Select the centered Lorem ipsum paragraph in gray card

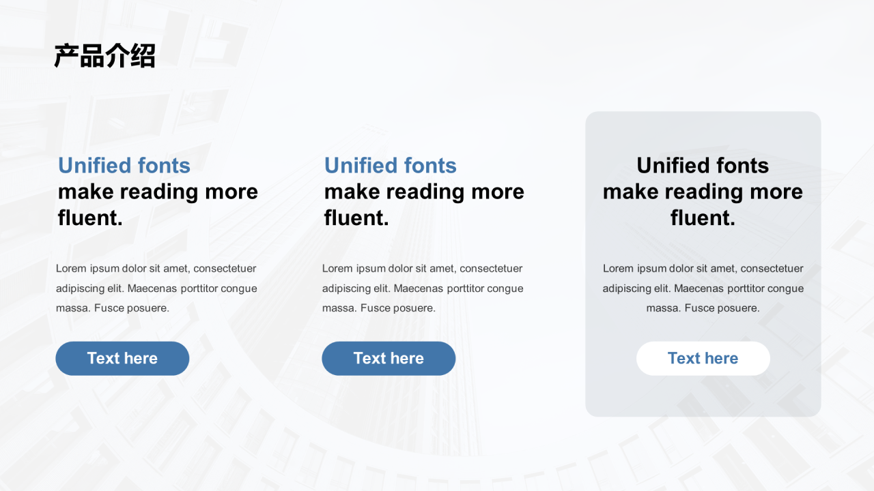703,288
